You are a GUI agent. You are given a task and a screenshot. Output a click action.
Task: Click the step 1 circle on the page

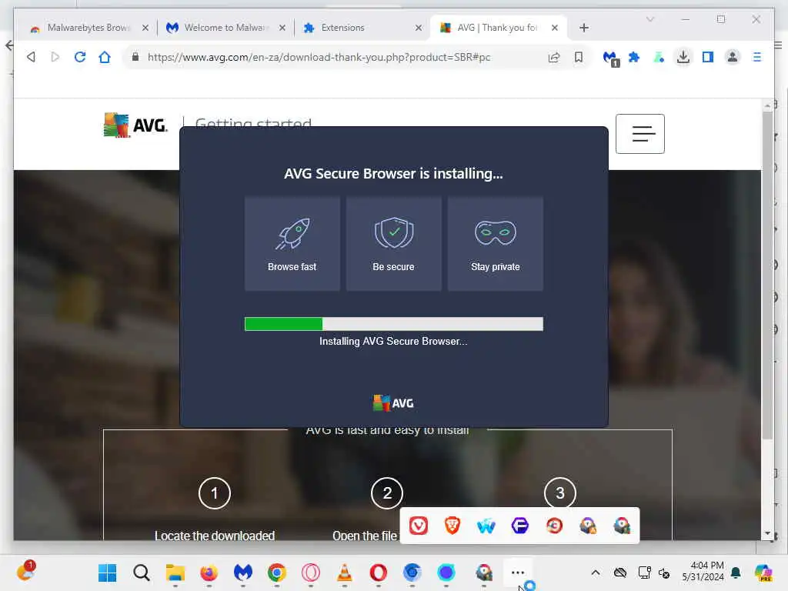tap(215, 493)
